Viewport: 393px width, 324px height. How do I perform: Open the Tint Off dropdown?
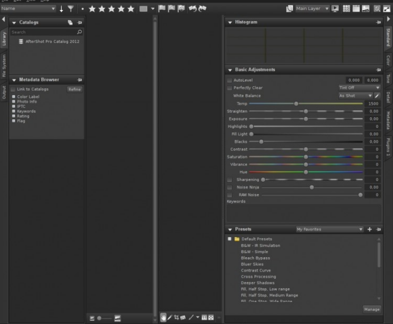[x=359, y=88]
